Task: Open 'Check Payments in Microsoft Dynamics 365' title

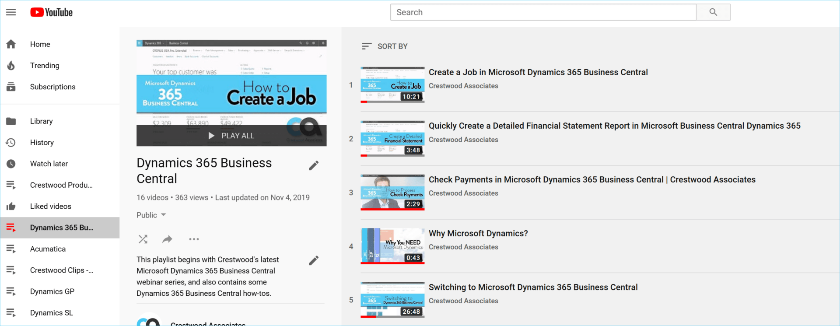Action: (x=592, y=180)
